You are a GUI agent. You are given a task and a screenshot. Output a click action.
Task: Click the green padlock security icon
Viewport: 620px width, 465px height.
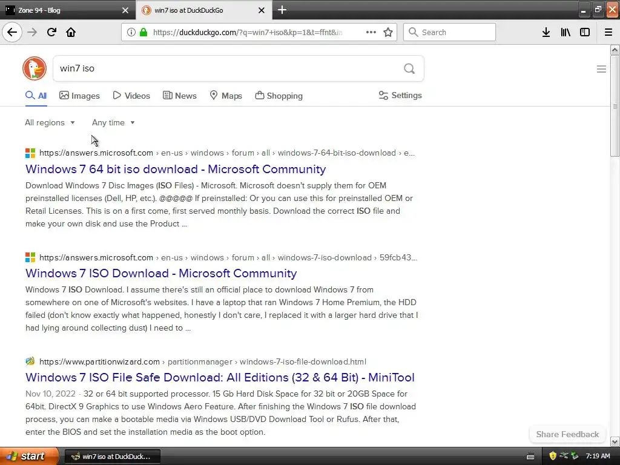coord(143,32)
